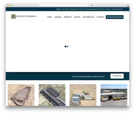135x114 pixels.
Task: Open the SERVIZI menu item
Action: [77, 17]
